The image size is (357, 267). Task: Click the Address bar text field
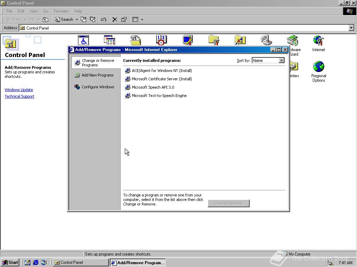[x=184, y=28]
